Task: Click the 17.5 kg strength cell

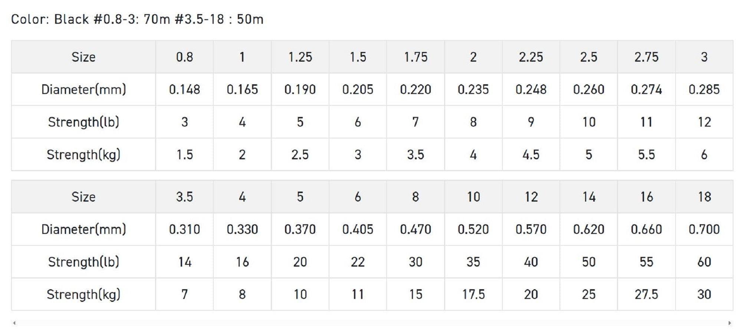Action: 473,294
